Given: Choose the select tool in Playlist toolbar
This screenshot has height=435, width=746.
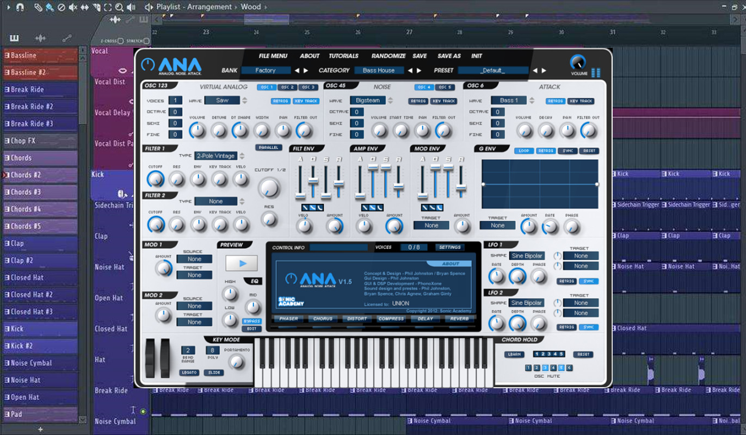Looking at the screenshot, I should click(108, 7).
